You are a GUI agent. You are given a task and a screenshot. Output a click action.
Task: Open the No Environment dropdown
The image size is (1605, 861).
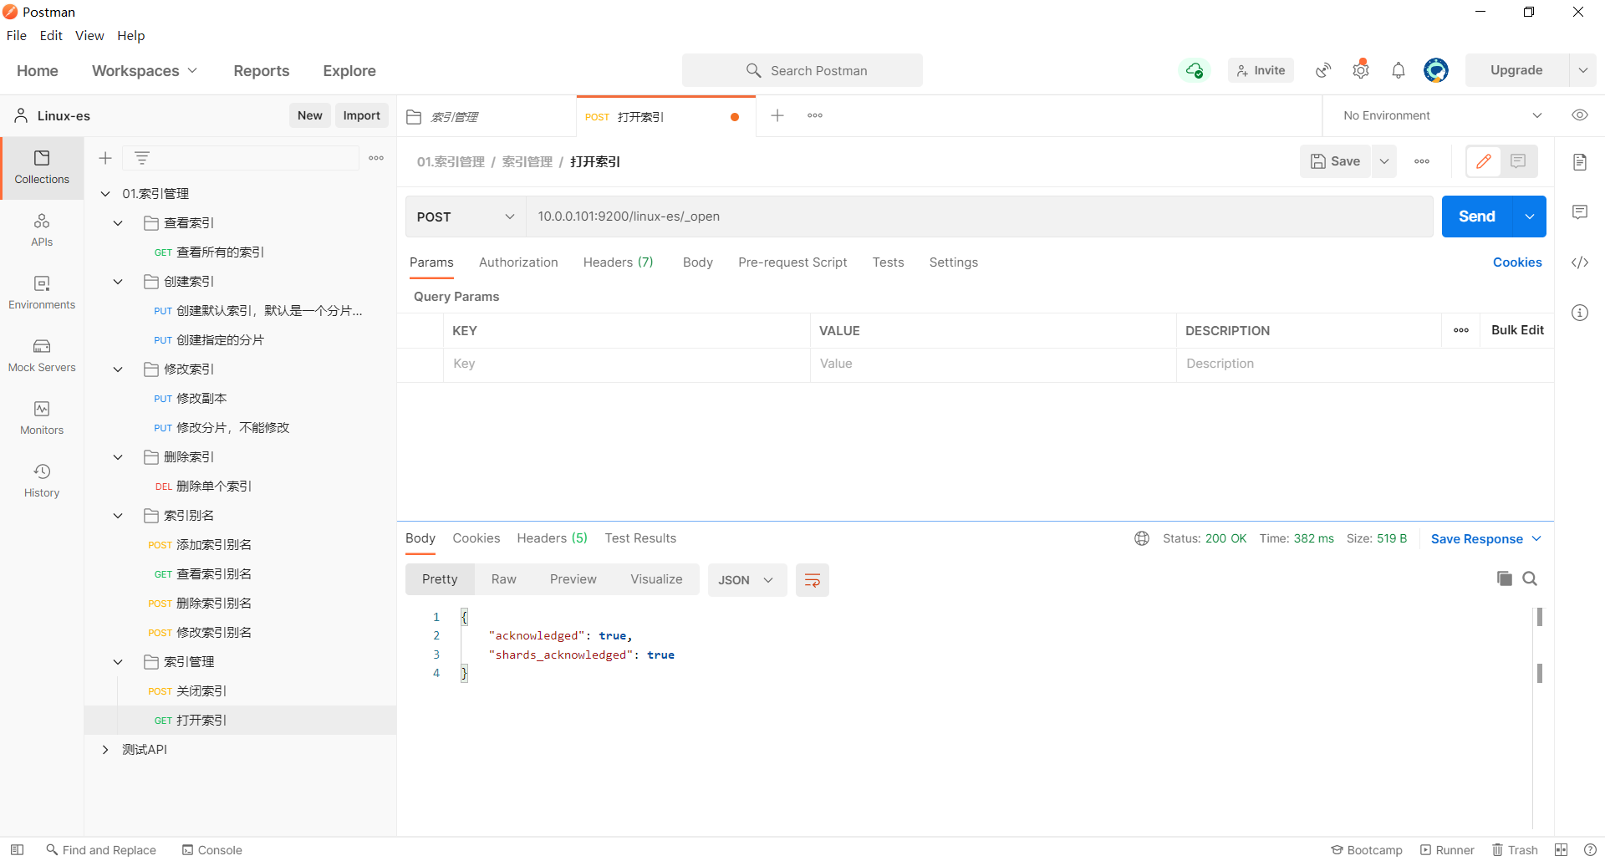tap(1442, 115)
